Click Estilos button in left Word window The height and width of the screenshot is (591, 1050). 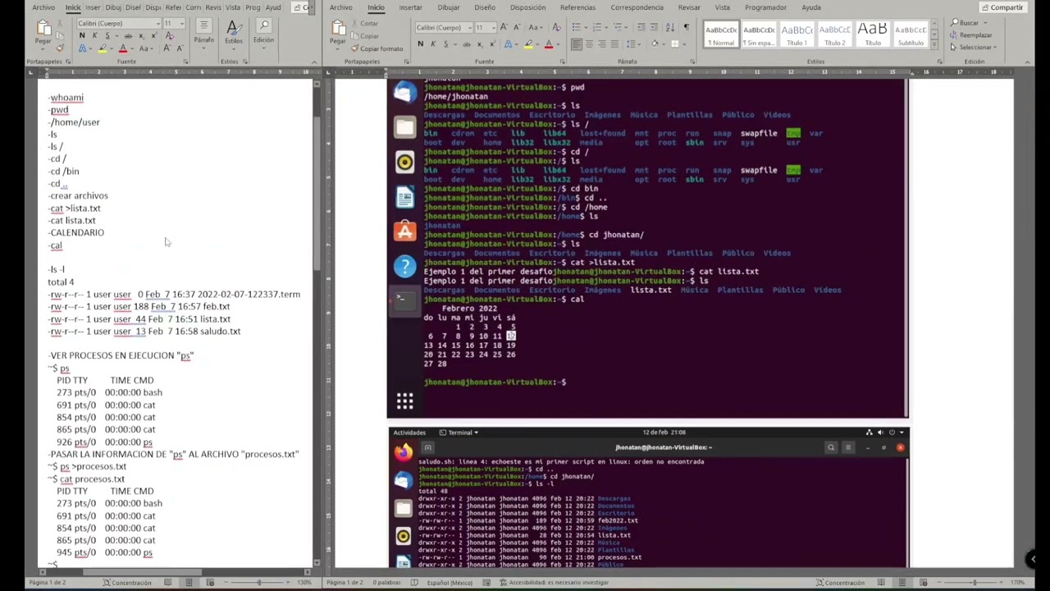(234, 33)
